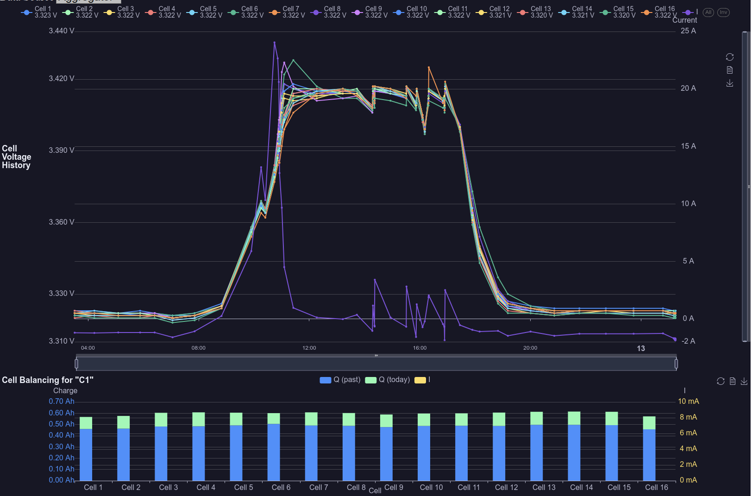Screen dimensions: 752x496
Task: Click the Cell 5 balancing bar
Action: click(236, 446)
